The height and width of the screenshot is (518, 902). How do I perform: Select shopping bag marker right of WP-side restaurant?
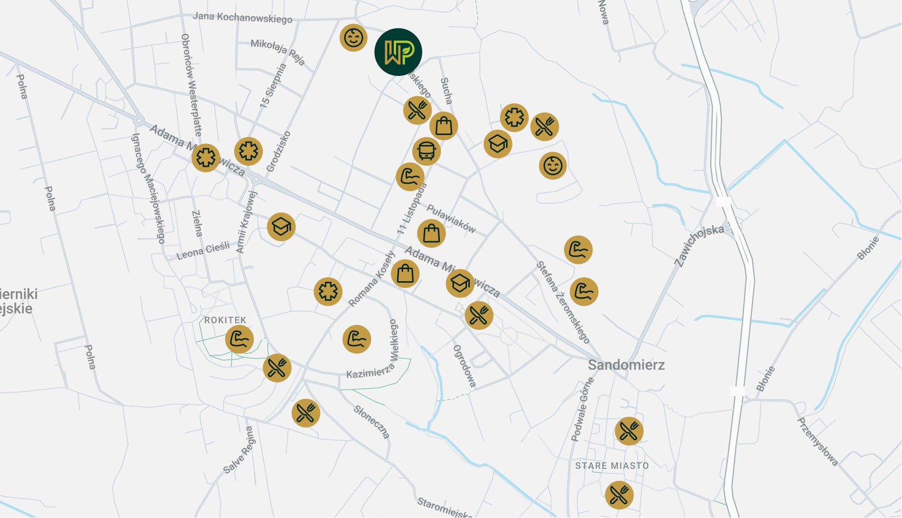click(x=444, y=126)
